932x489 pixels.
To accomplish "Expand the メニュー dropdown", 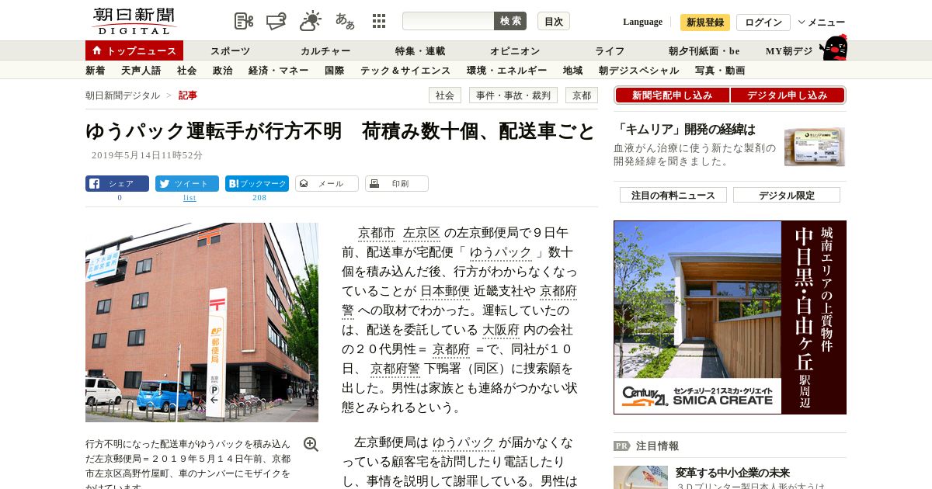I will 821,23.
